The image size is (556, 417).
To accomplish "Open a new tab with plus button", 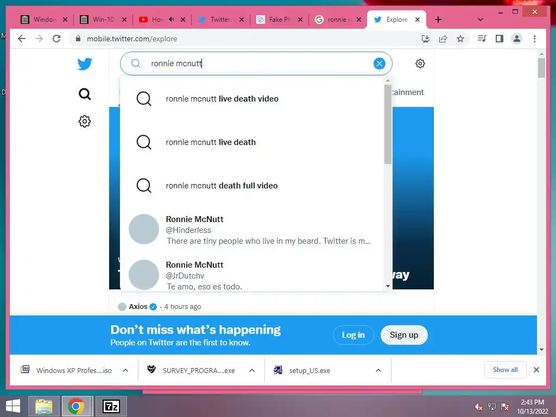I will (438, 20).
